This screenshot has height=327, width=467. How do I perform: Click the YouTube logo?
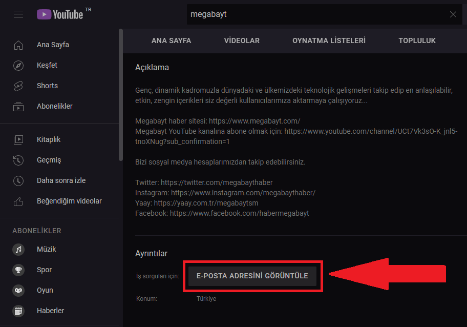pyautogui.click(x=60, y=14)
